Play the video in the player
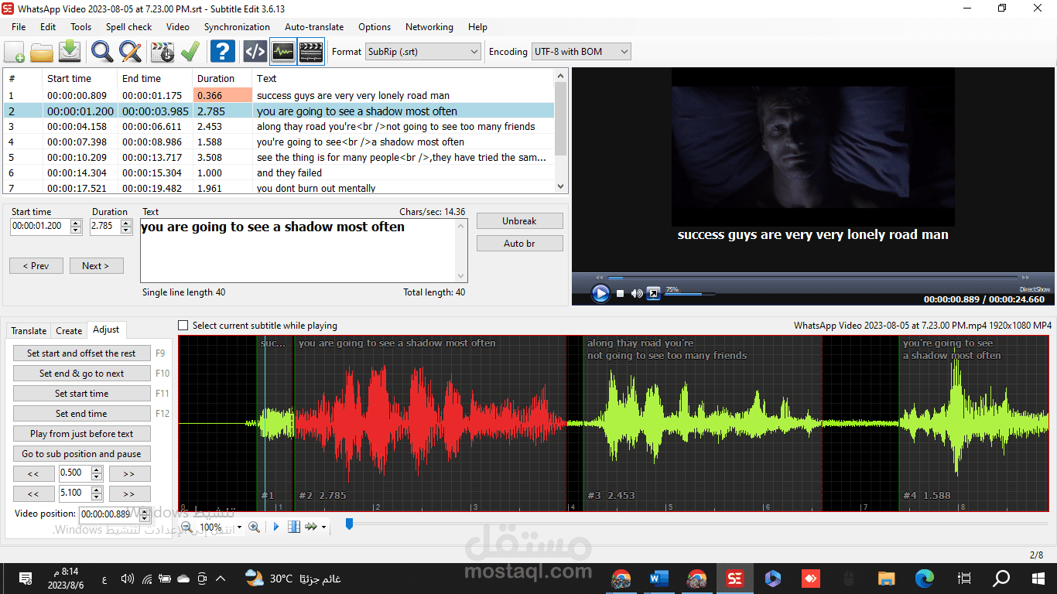Screen dimensions: 1057x594 pos(600,293)
